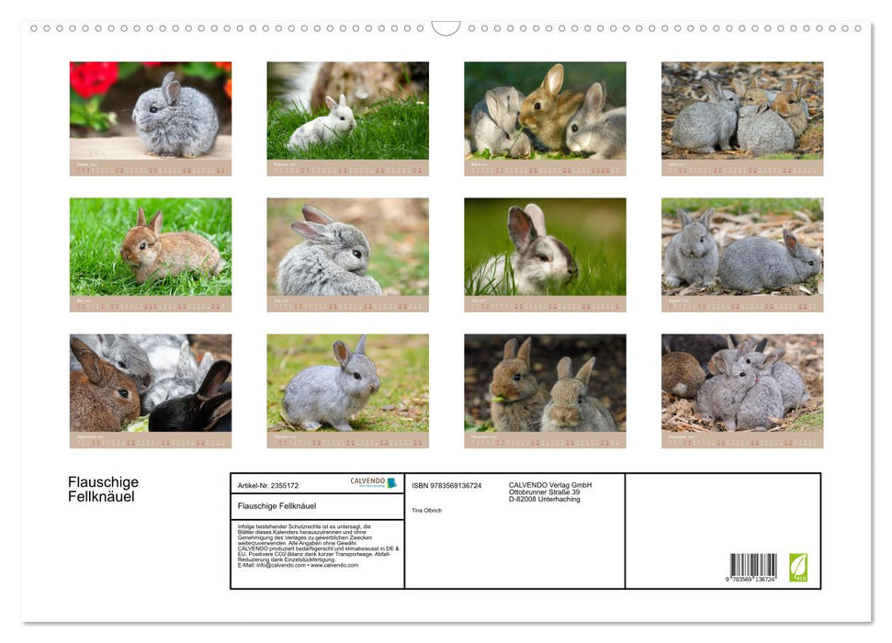Click the date strip under the July tall-eared bunny photo

(x=545, y=304)
